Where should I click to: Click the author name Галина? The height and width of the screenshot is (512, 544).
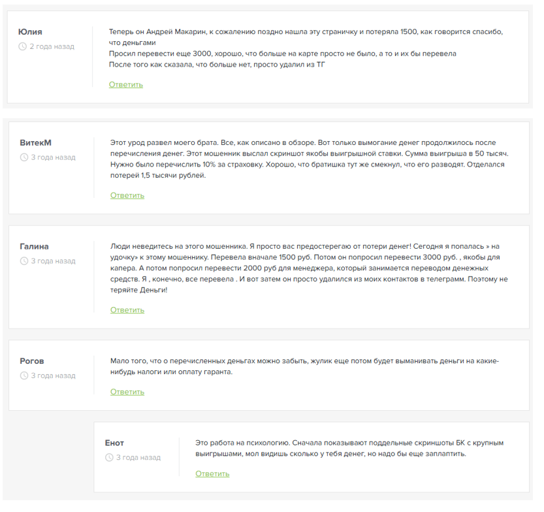(34, 246)
